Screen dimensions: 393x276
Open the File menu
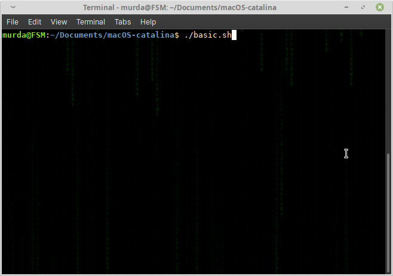13,22
